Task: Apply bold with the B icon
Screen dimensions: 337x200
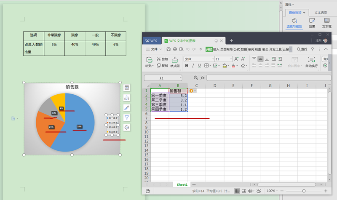Action: (187, 66)
